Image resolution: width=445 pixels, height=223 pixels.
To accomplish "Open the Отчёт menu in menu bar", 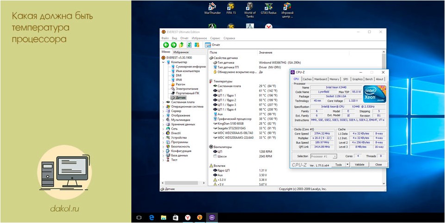I will 184,38.
